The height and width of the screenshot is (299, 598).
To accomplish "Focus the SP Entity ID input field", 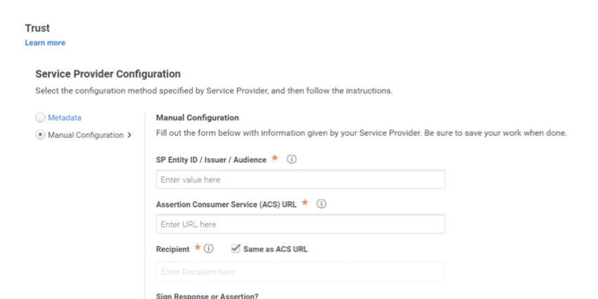I will pyautogui.click(x=300, y=179).
